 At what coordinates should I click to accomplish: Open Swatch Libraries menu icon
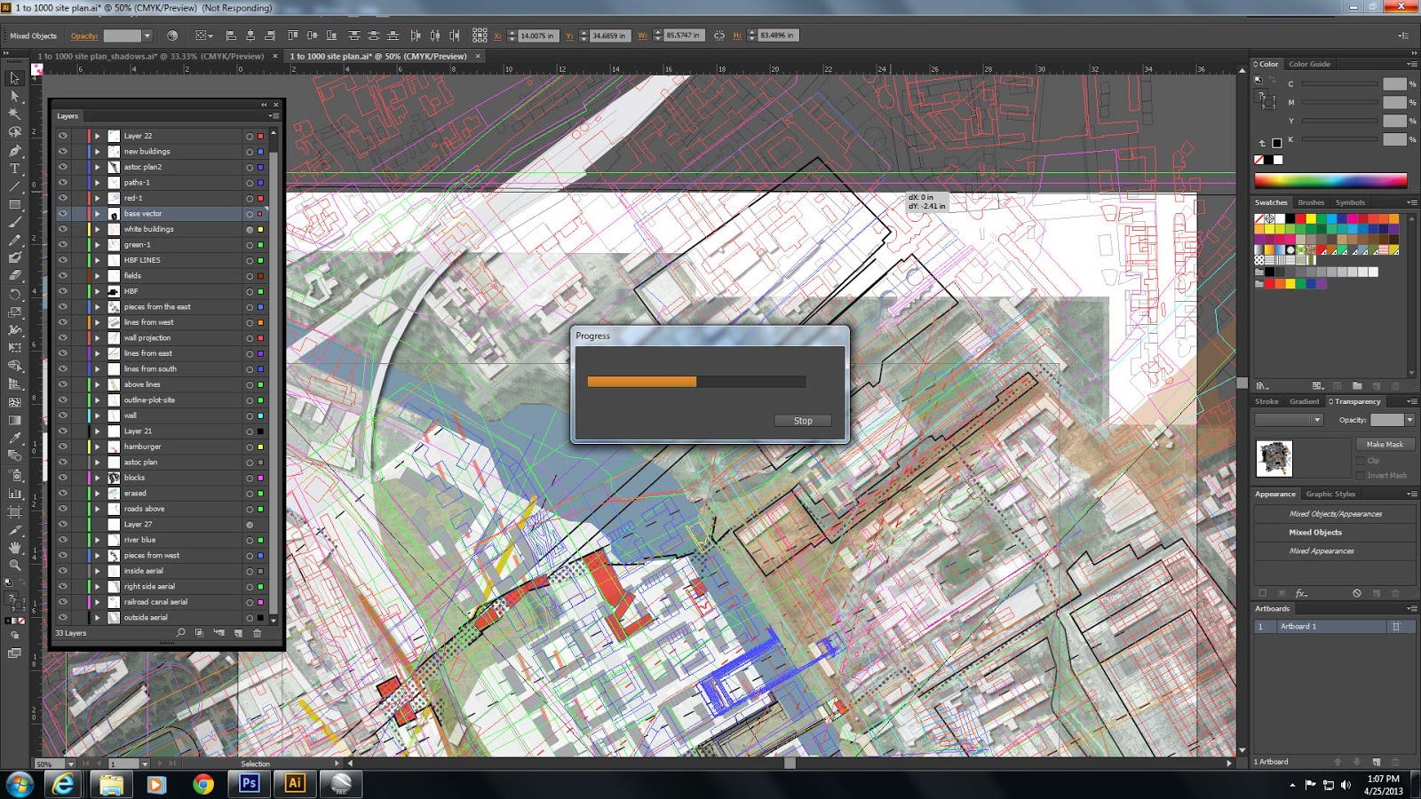point(1262,386)
